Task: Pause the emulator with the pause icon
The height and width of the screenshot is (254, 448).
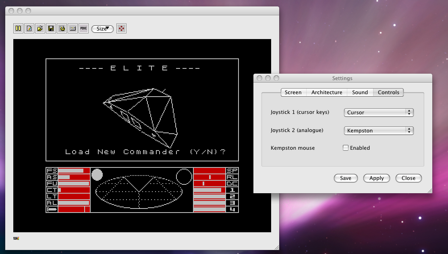Action: (18, 29)
